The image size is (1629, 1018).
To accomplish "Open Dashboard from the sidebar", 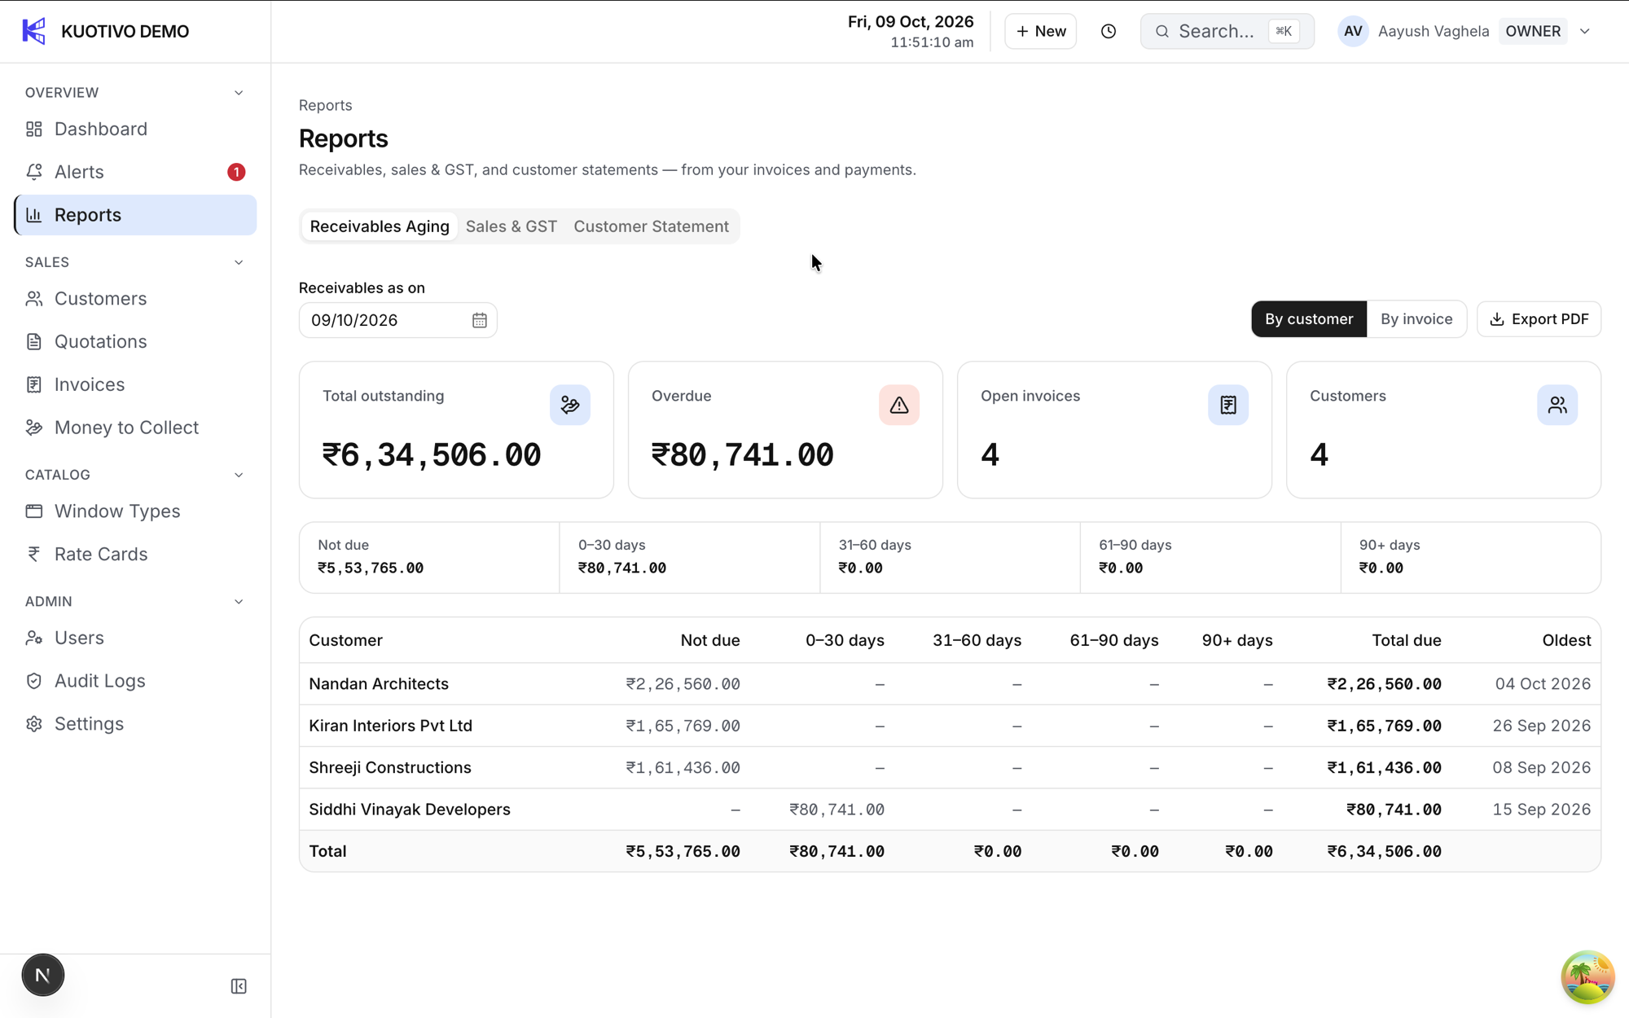I will point(135,129).
